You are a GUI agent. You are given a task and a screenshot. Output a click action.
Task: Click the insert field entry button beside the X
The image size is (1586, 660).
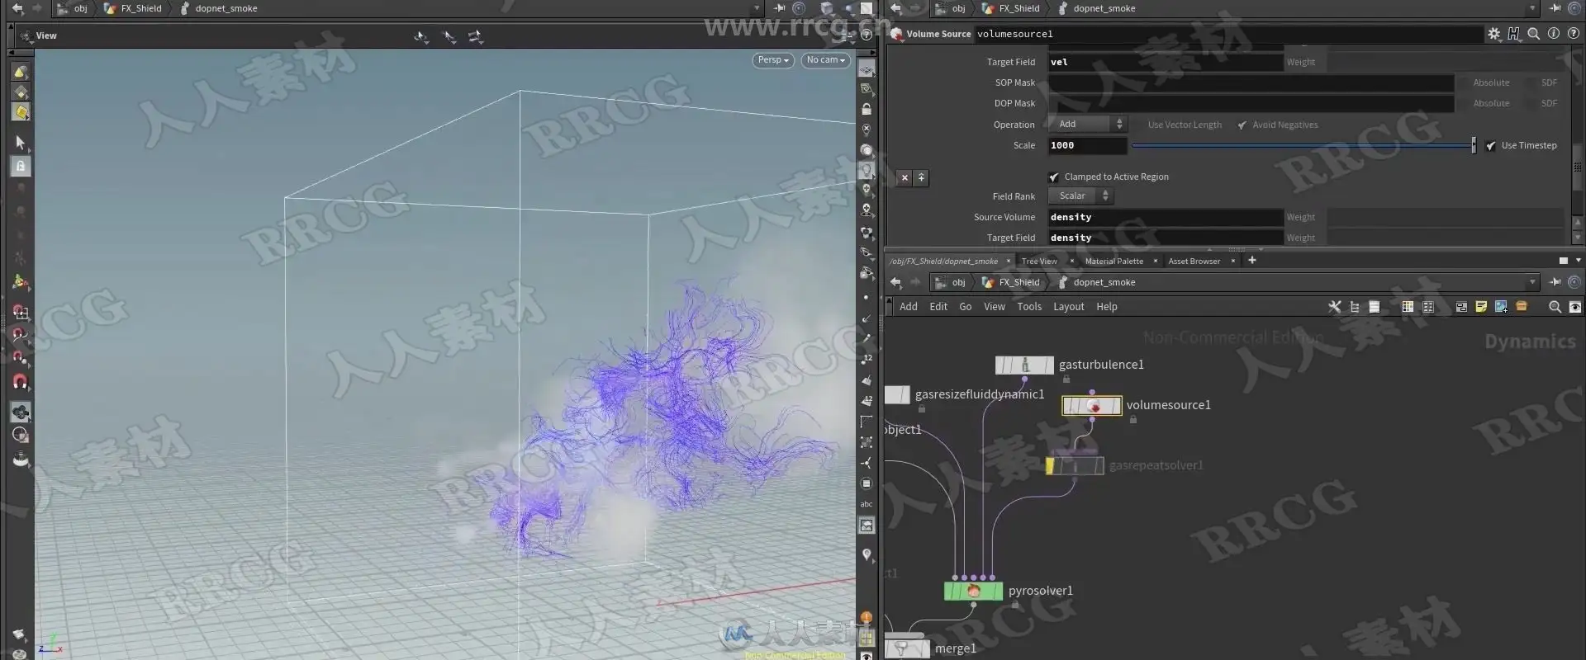pyautogui.click(x=921, y=177)
